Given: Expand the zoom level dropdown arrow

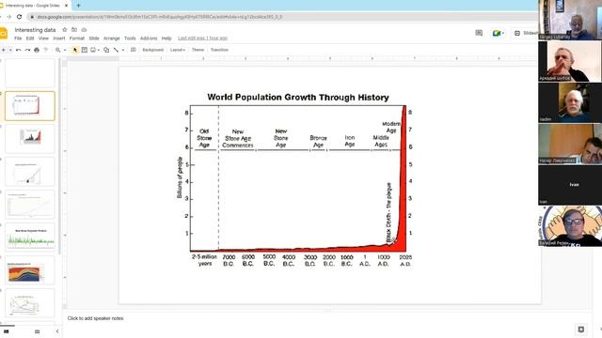Looking at the screenshot, I should click(65, 50).
